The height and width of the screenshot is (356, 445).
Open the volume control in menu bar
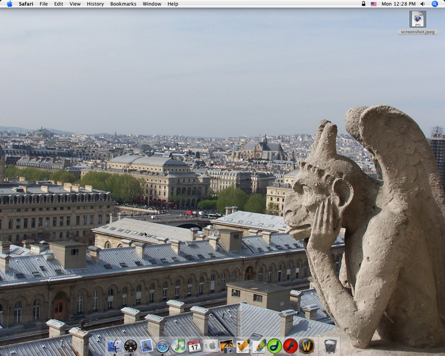(422, 4)
